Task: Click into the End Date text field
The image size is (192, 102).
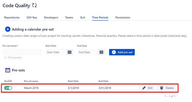Action: pyautogui.click(x=88, y=52)
